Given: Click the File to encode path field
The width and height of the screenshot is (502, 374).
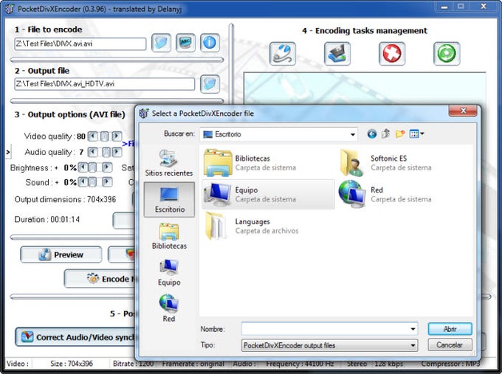Looking at the screenshot, I should [x=80, y=44].
